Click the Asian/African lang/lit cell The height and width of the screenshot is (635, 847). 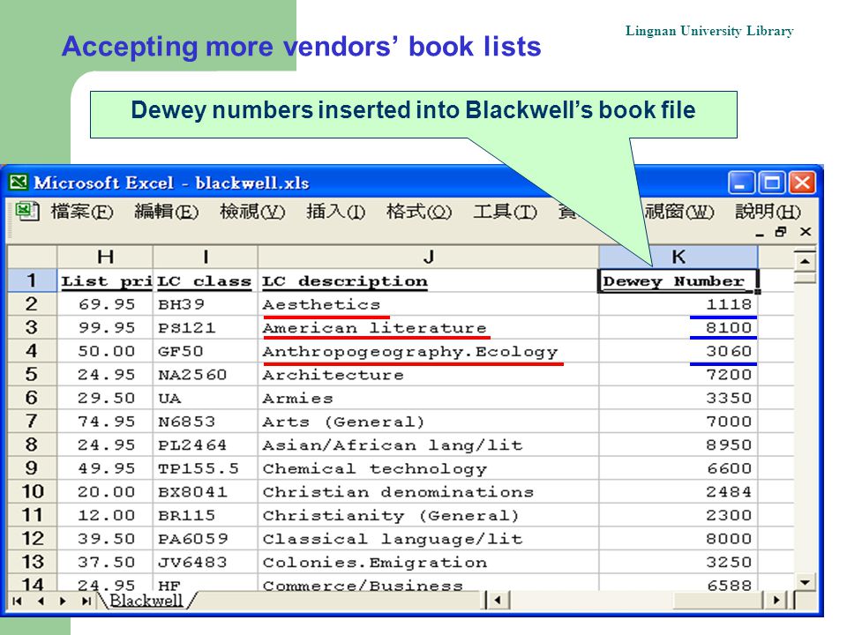[429, 444]
